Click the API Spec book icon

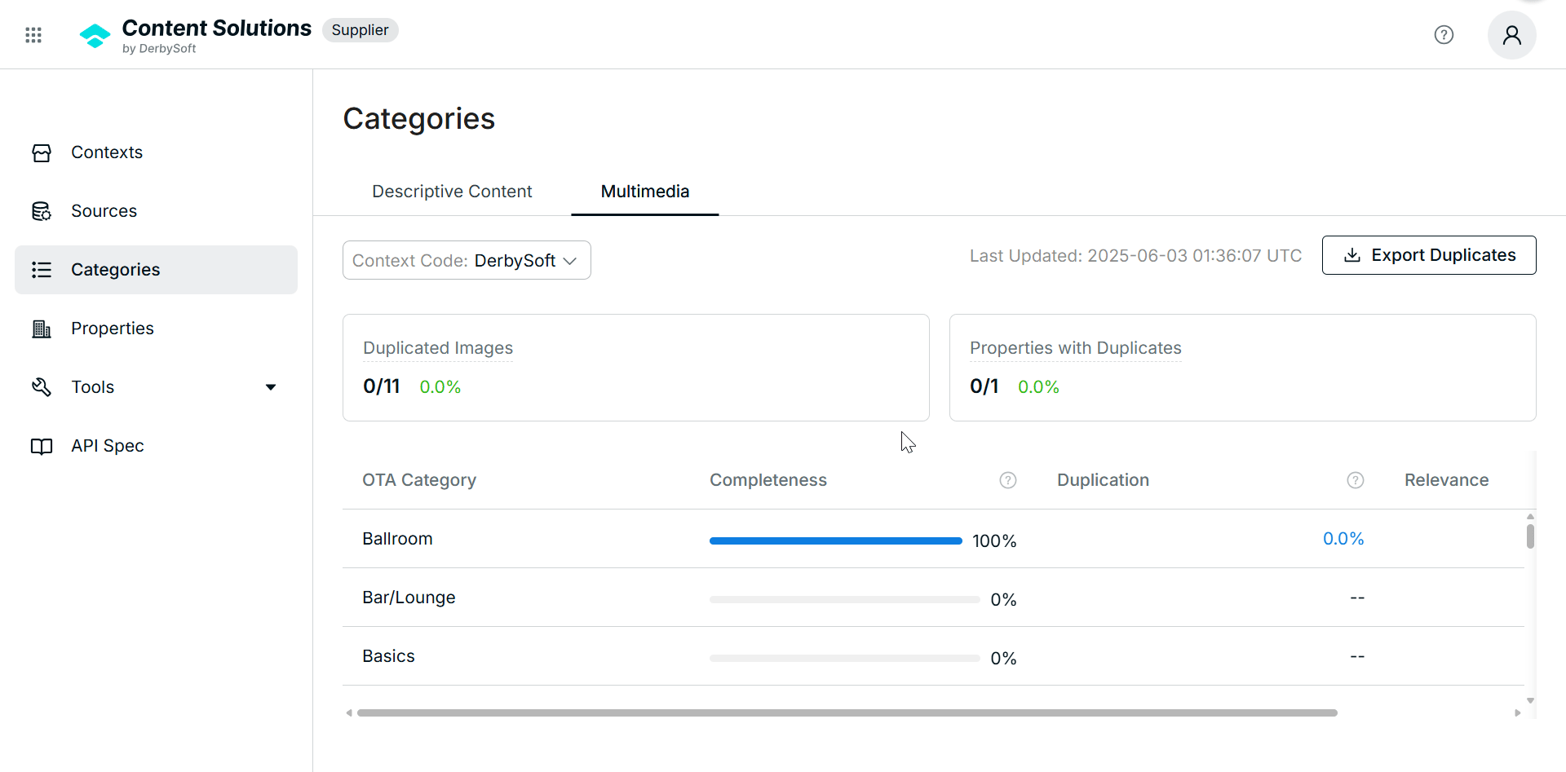(x=42, y=446)
